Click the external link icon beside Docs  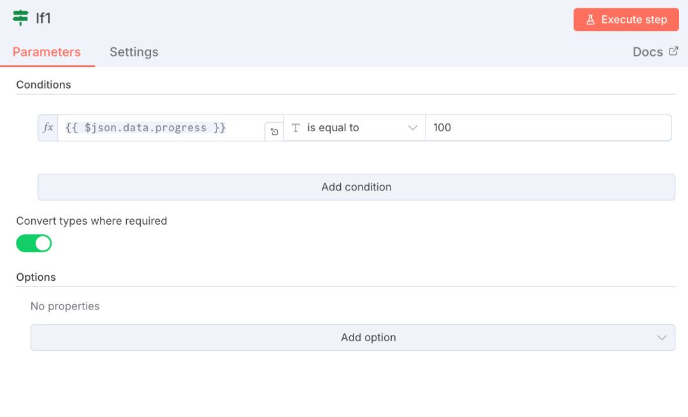tap(674, 52)
